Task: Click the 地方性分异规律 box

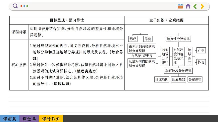Action: (x=178, y=39)
